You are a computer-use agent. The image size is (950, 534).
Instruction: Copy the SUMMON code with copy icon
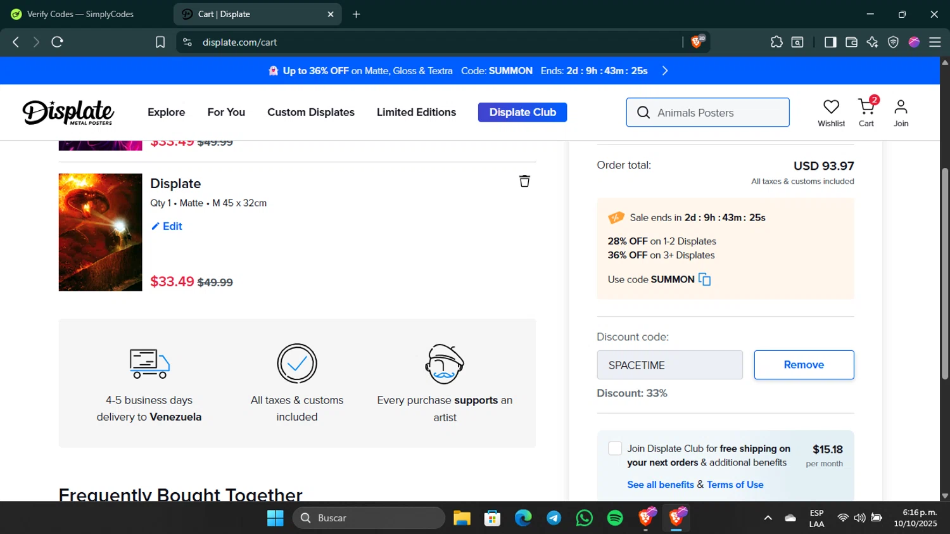(x=704, y=279)
